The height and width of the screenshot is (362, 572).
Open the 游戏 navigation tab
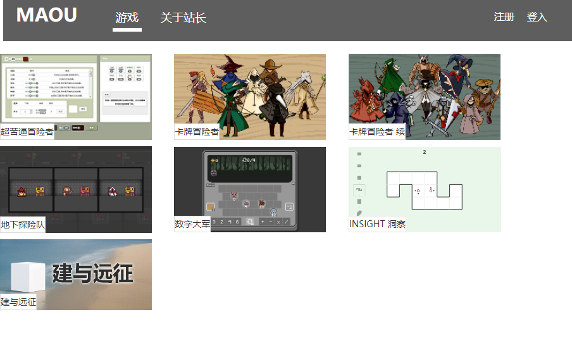[127, 18]
